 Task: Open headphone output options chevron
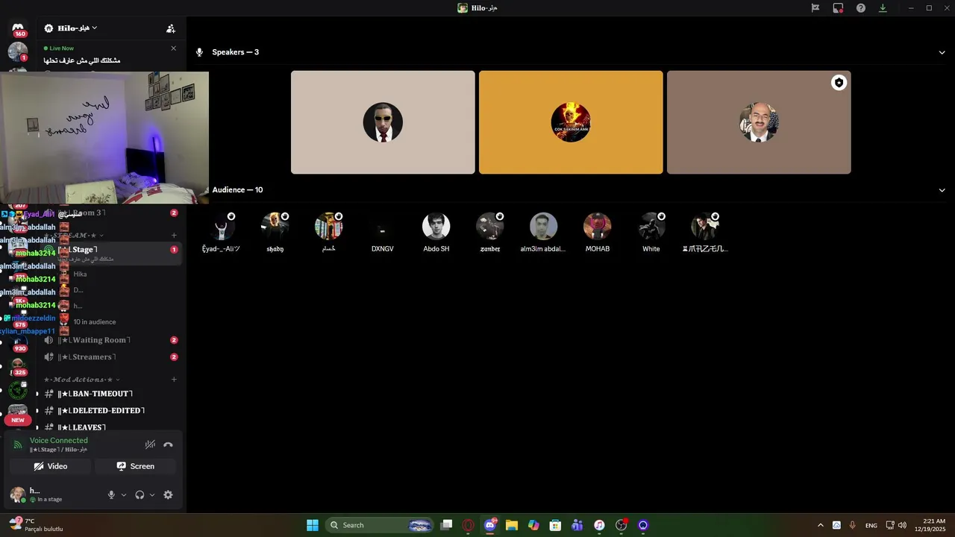click(152, 494)
